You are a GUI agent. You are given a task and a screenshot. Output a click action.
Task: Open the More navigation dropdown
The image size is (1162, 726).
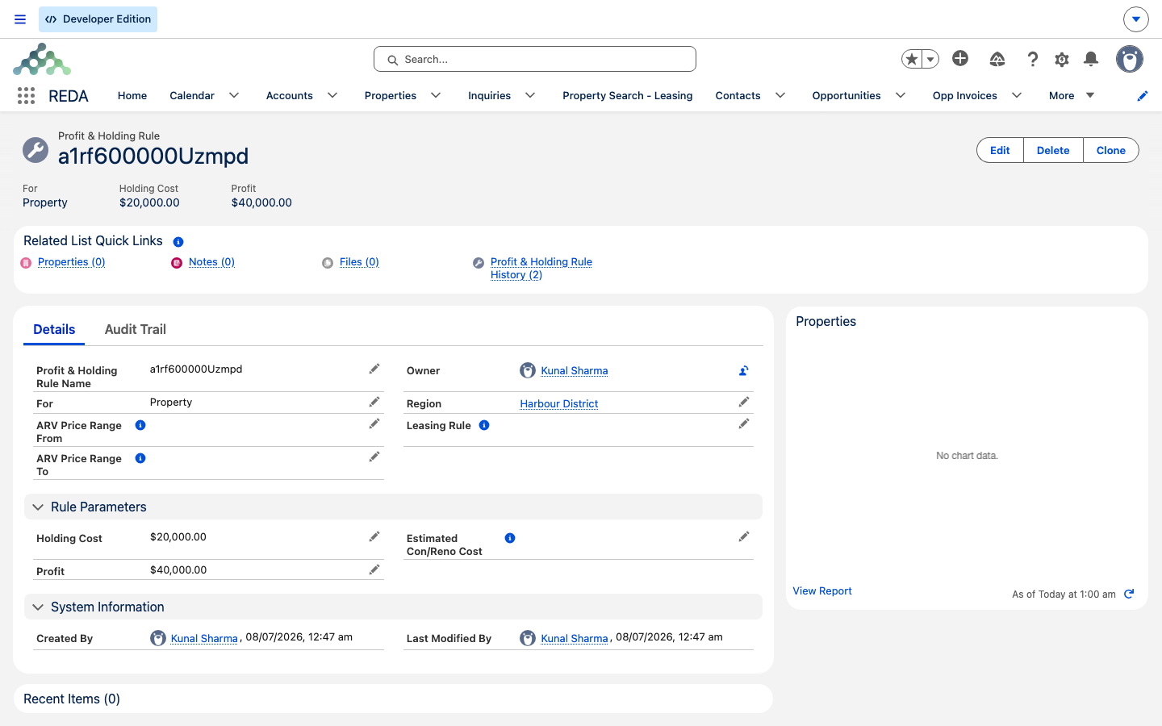point(1072,96)
